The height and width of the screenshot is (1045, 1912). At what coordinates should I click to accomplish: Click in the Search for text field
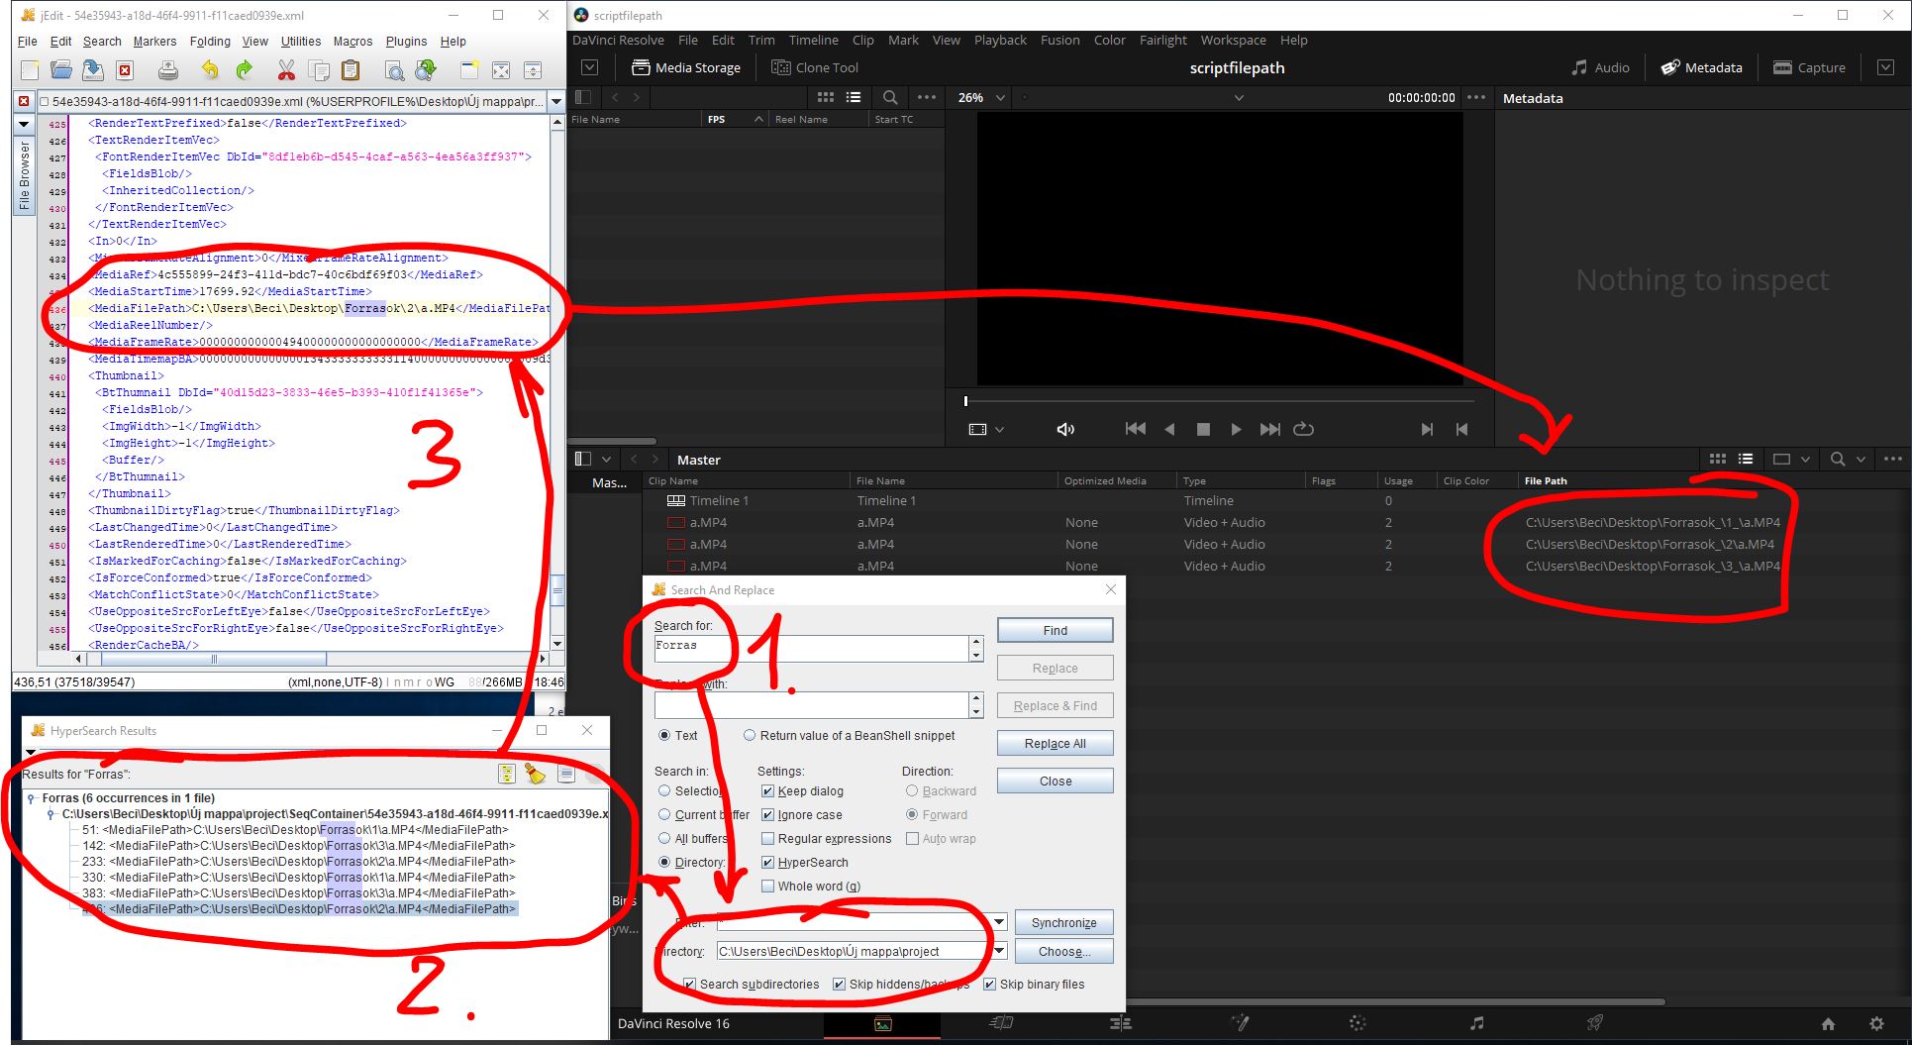click(x=810, y=649)
